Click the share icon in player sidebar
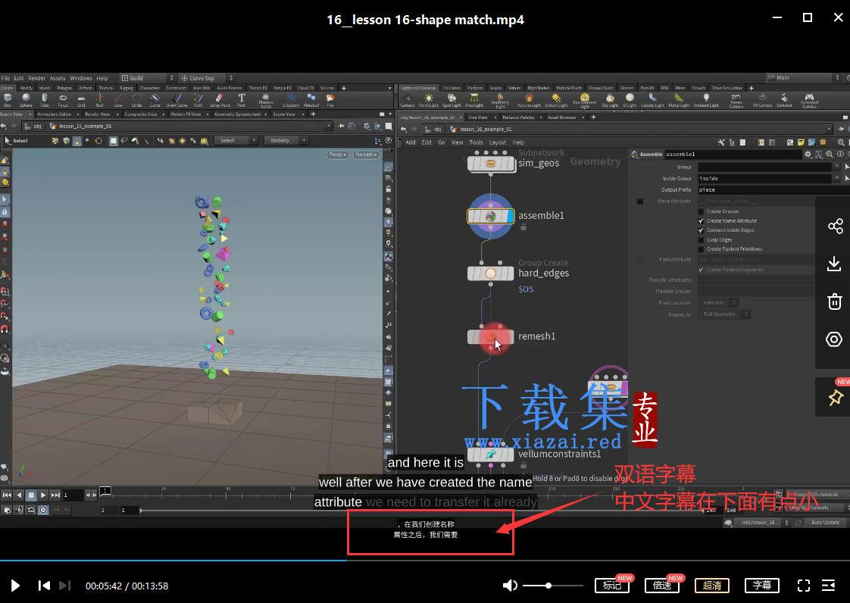 point(835,226)
